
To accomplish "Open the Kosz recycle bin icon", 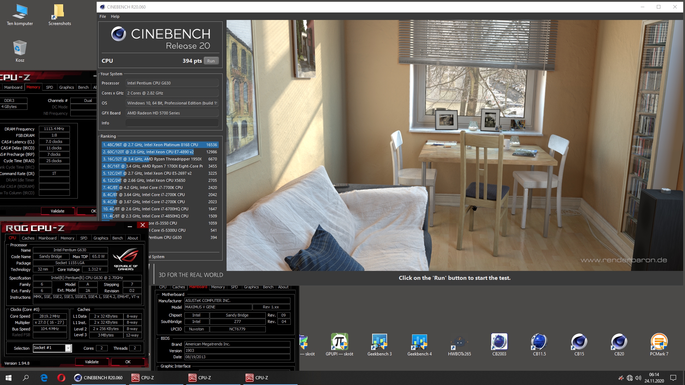I will 20,51.
